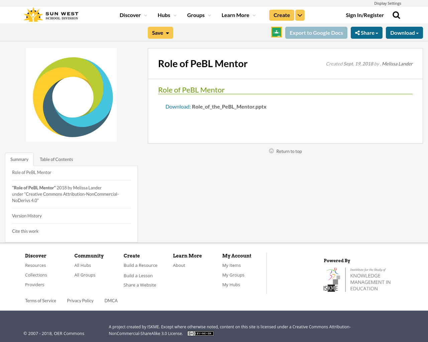Image resolution: width=428 pixels, height=342 pixels.
Task: Open Version History in the summary panel
Action: click(27, 215)
